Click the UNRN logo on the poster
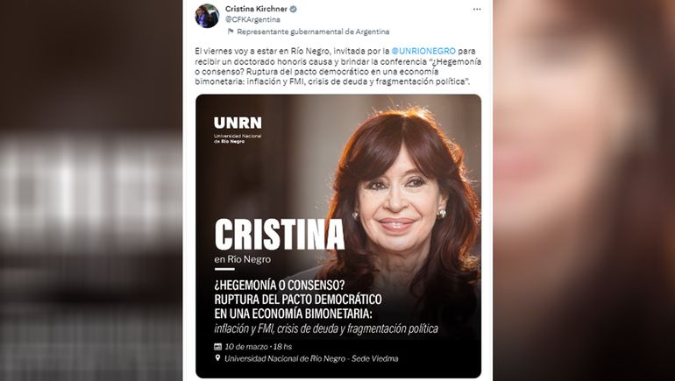Viewport: 675px width, 381px height. tap(238, 123)
